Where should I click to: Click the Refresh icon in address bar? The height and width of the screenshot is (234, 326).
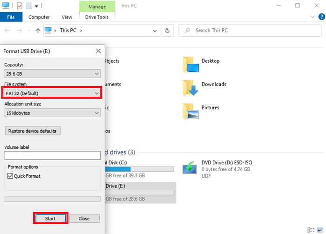[x=168, y=31]
